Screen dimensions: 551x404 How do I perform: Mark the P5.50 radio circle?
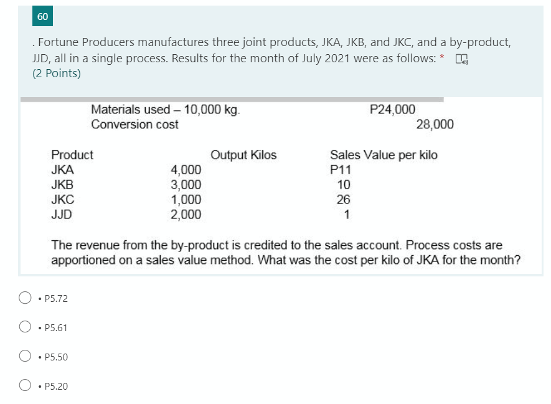coord(25,356)
